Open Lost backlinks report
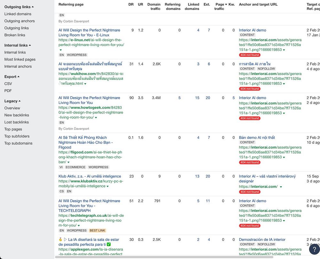 [17, 122]
